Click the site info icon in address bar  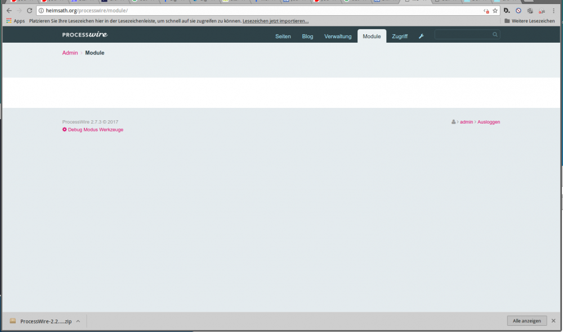[41, 11]
